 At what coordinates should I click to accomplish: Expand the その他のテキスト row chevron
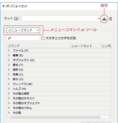9,98
